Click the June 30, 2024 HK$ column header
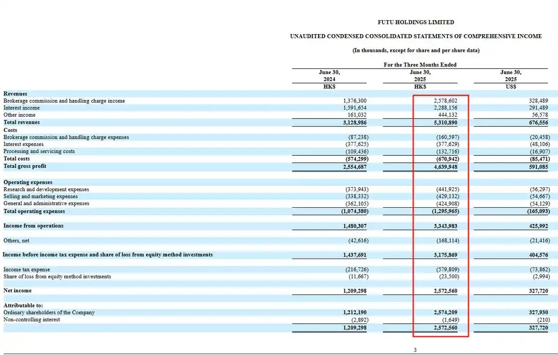558x355 pixels. point(329,79)
